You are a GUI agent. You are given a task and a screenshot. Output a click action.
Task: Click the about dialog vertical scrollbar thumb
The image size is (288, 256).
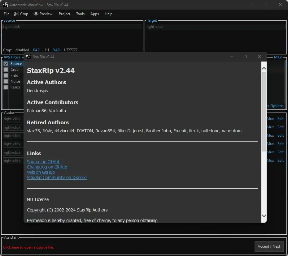pos(264,112)
